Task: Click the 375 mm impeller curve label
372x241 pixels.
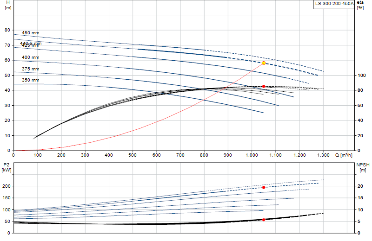Action: click(30, 69)
